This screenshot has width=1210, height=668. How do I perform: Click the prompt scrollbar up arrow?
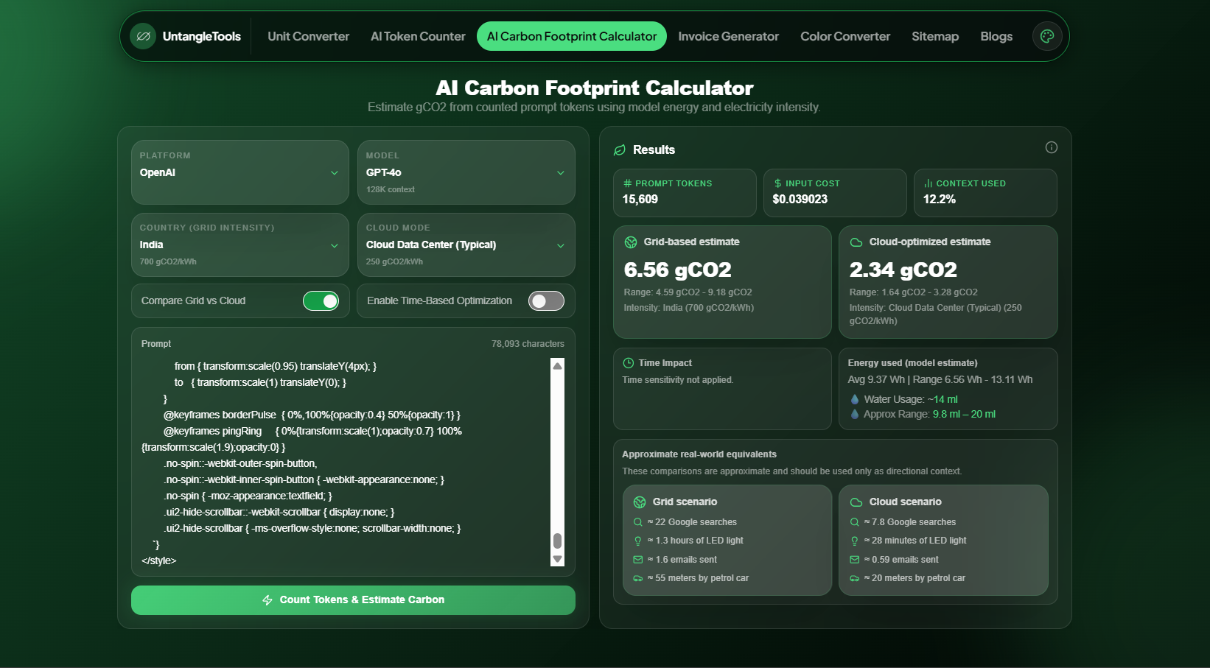pyautogui.click(x=558, y=366)
